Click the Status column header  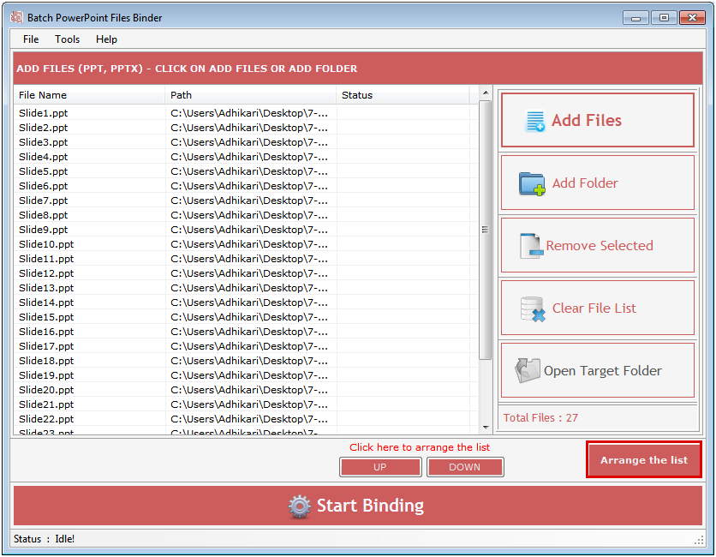pyautogui.click(x=403, y=95)
